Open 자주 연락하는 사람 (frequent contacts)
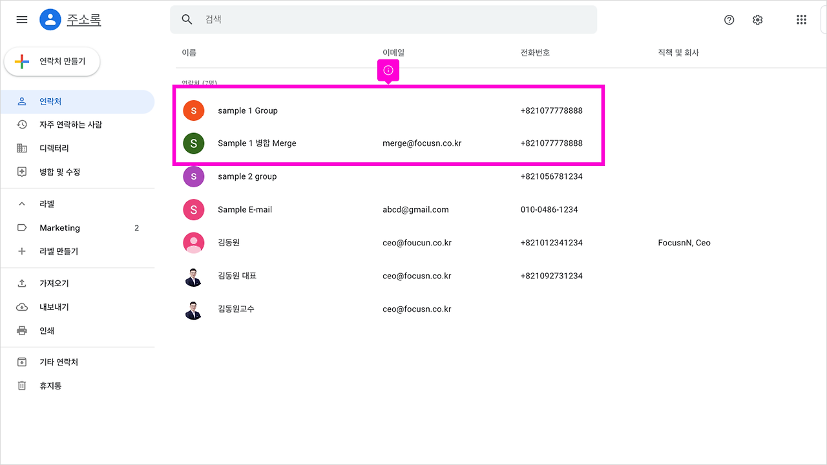 [21, 124]
